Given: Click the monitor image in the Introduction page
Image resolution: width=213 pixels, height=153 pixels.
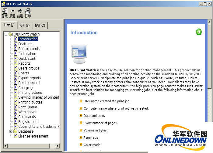Looking at the screenshot, I should tap(79, 54).
